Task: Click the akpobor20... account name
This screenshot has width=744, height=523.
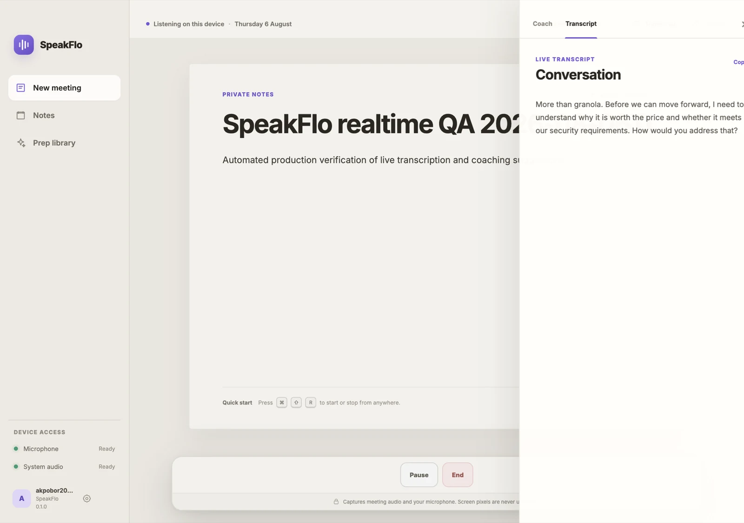Action: (x=54, y=490)
